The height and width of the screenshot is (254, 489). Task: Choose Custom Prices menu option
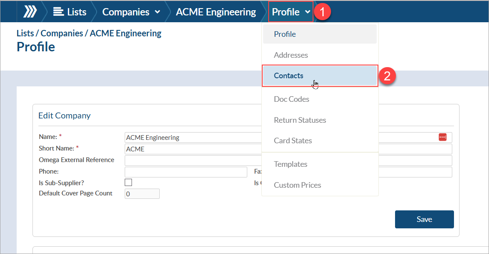[297, 185]
